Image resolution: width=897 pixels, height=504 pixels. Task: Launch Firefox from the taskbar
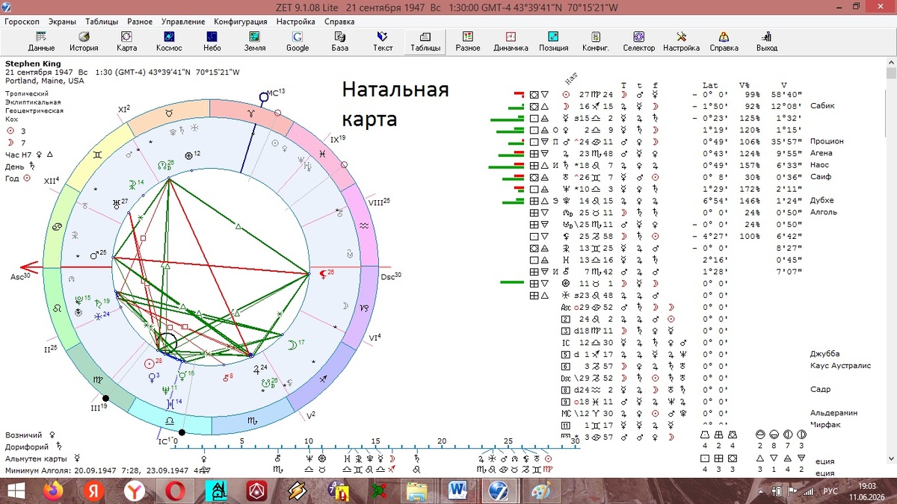click(54, 491)
